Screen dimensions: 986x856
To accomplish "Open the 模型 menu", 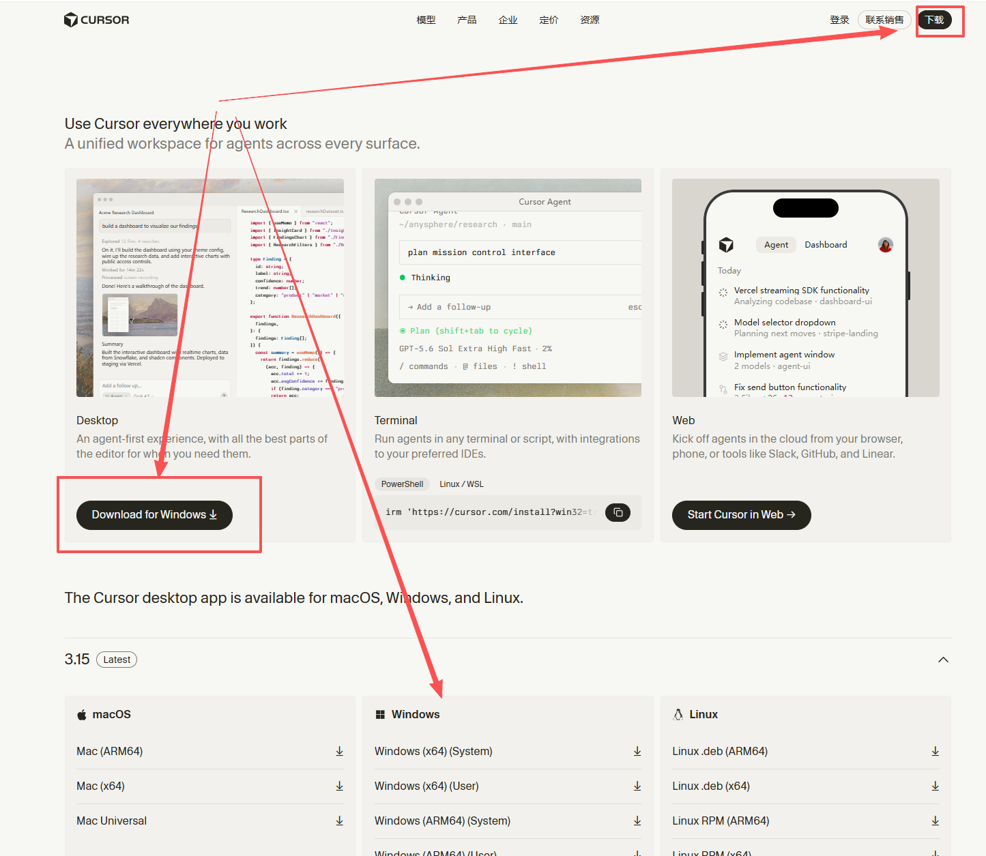I will tap(426, 20).
